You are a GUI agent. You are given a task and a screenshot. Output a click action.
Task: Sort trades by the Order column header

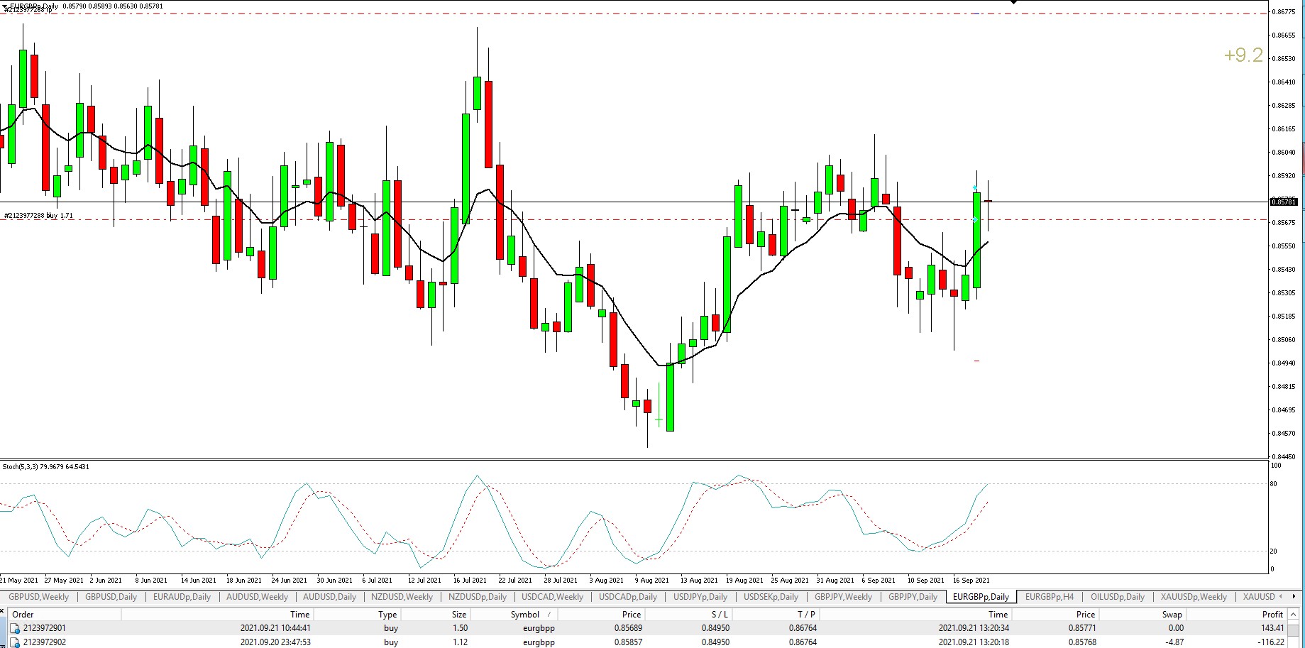pos(23,615)
